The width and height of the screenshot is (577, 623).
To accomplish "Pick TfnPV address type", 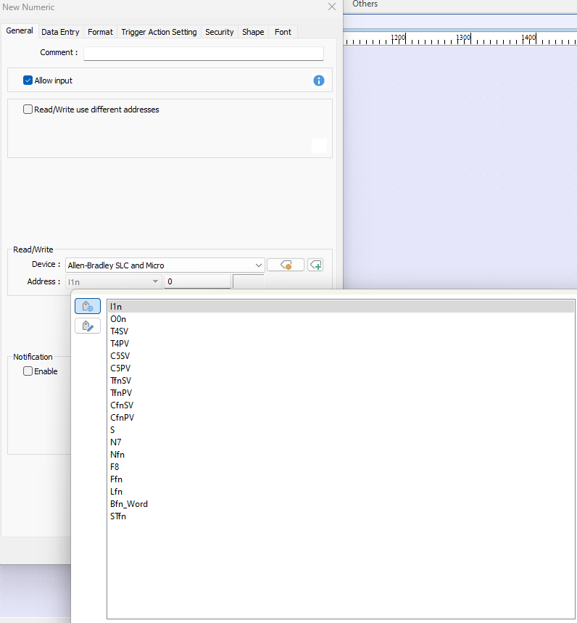I will click(341, 393).
